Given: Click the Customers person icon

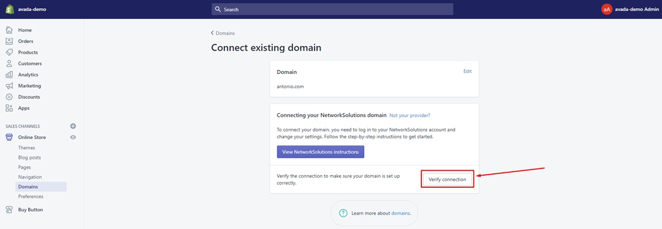Looking at the screenshot, I should 9,63.
